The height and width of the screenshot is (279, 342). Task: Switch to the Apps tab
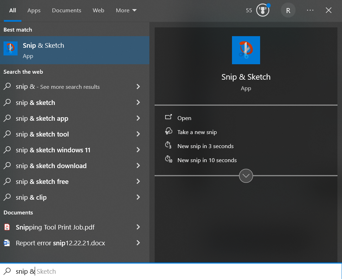(34, 11)
